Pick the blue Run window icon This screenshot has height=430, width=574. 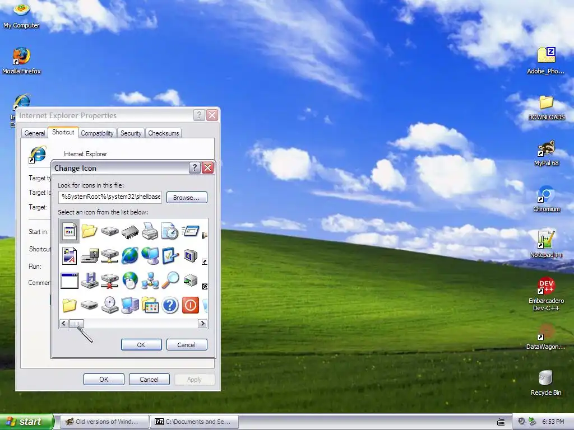(x=191, y=231)
